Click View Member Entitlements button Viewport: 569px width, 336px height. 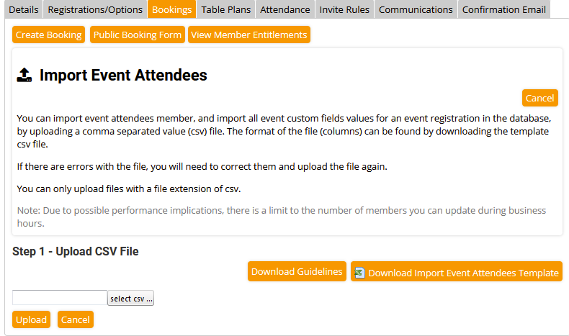[x=249, y=35]
